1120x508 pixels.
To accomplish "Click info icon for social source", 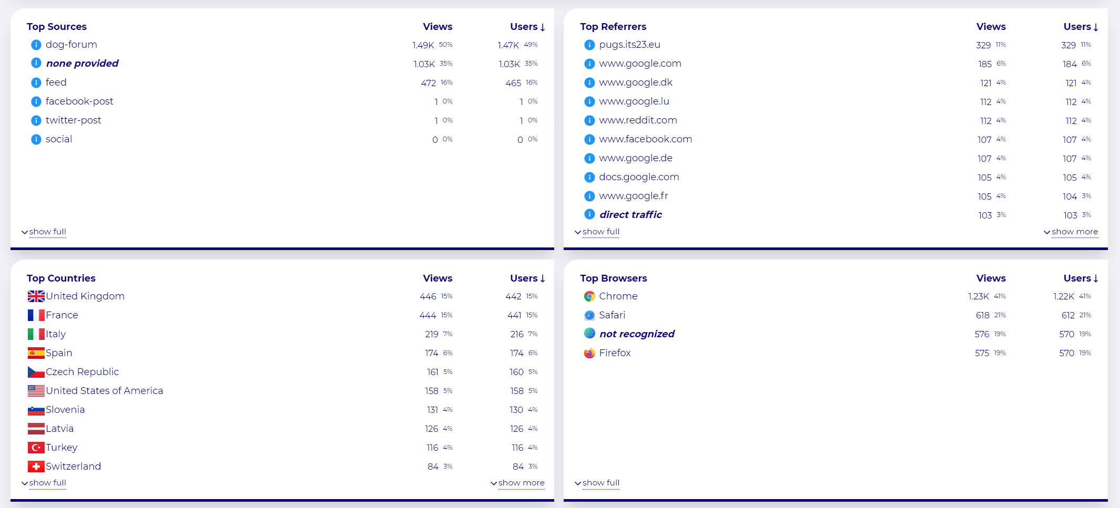I will [36, 139].
